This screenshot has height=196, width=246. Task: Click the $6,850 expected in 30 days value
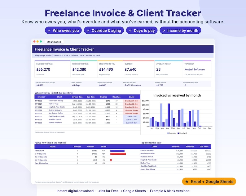[40, 85]
